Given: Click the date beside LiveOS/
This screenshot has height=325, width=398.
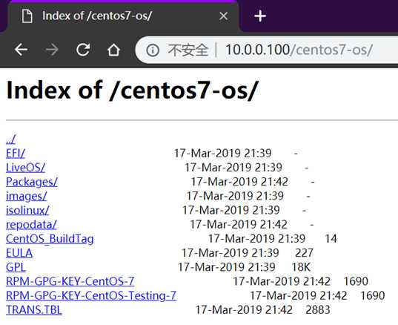Looking at the screenshot, I should [x=233, y=168].
